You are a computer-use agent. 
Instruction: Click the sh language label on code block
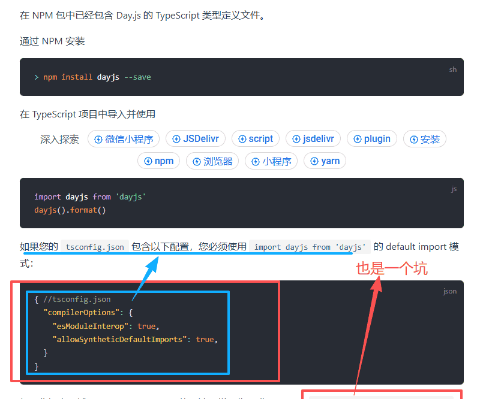click(453, 69)
